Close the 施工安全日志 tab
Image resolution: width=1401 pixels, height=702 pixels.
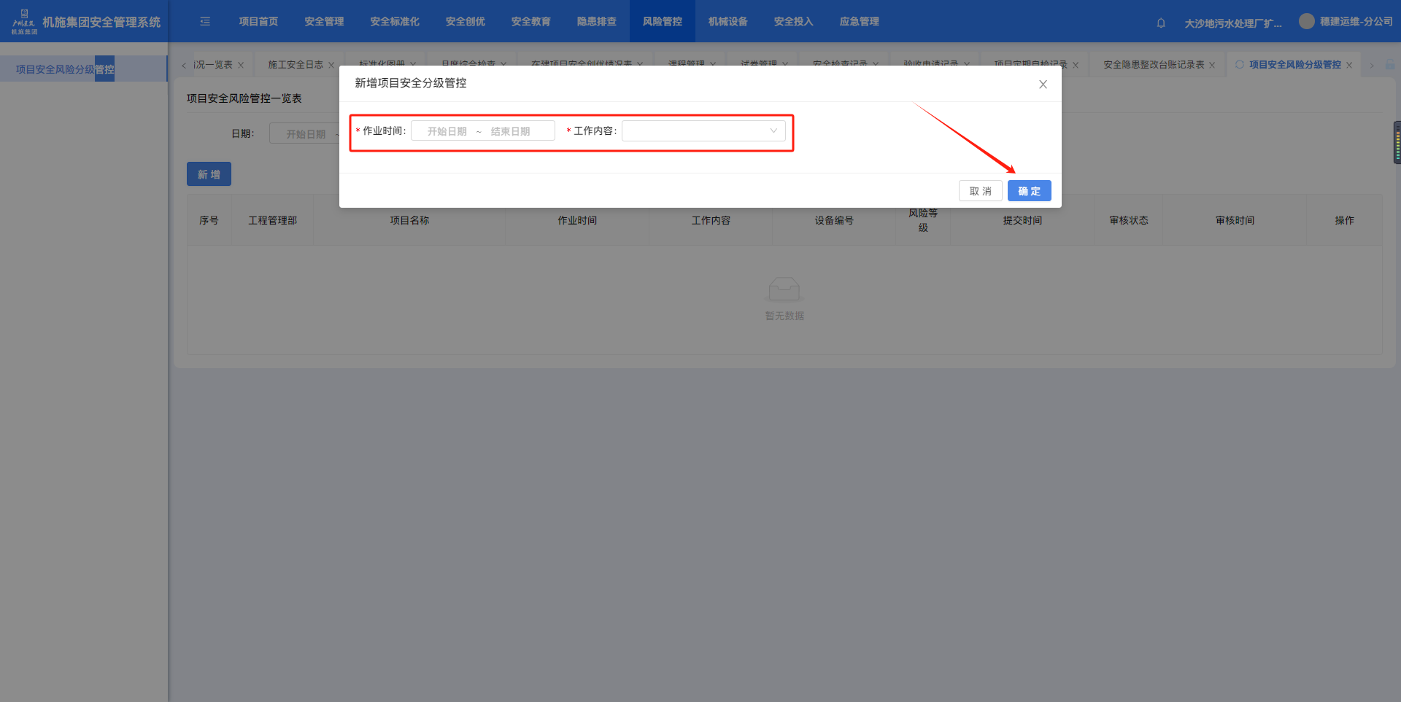click(x=331, y=65)
